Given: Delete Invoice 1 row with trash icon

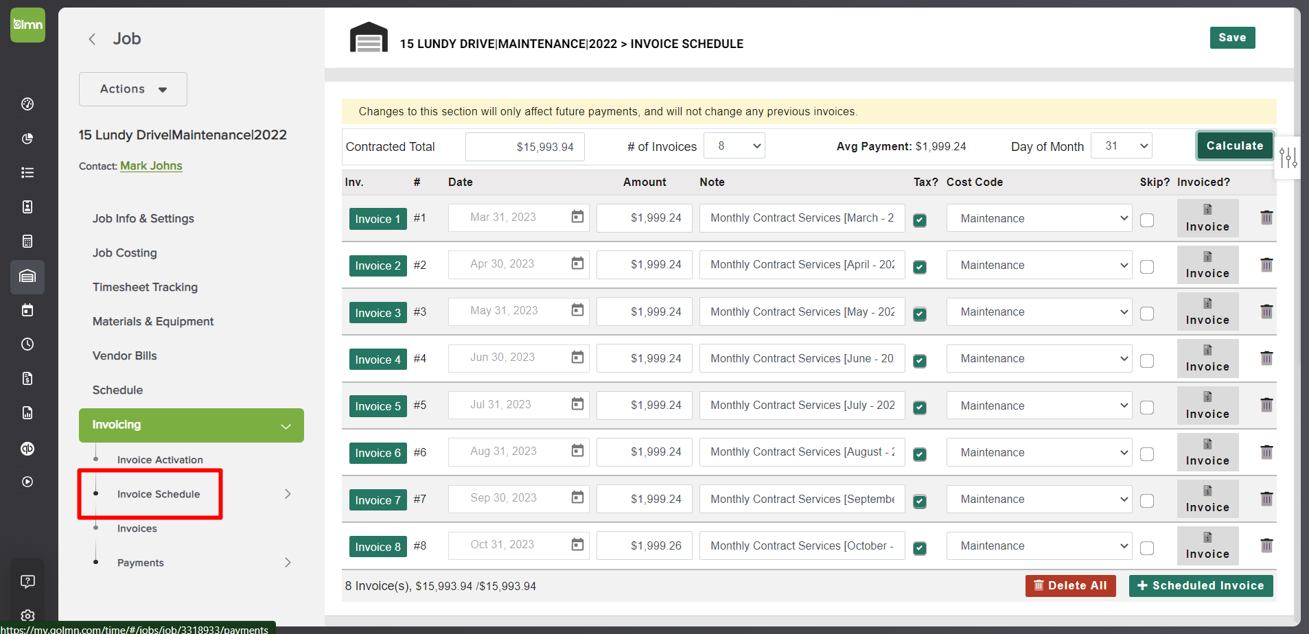Looking at the screenshot, I should pyautogui.click(x=1266, y=218).
